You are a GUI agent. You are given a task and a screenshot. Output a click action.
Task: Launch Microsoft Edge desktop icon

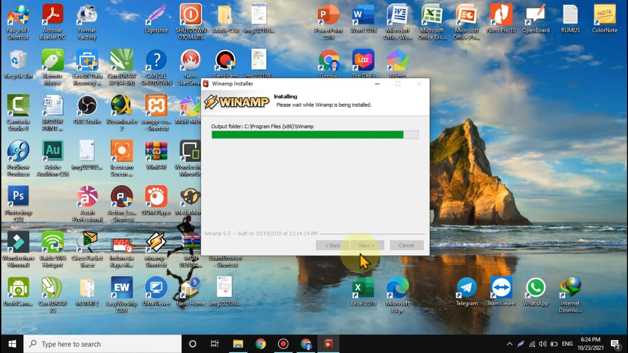pos(397,296)
